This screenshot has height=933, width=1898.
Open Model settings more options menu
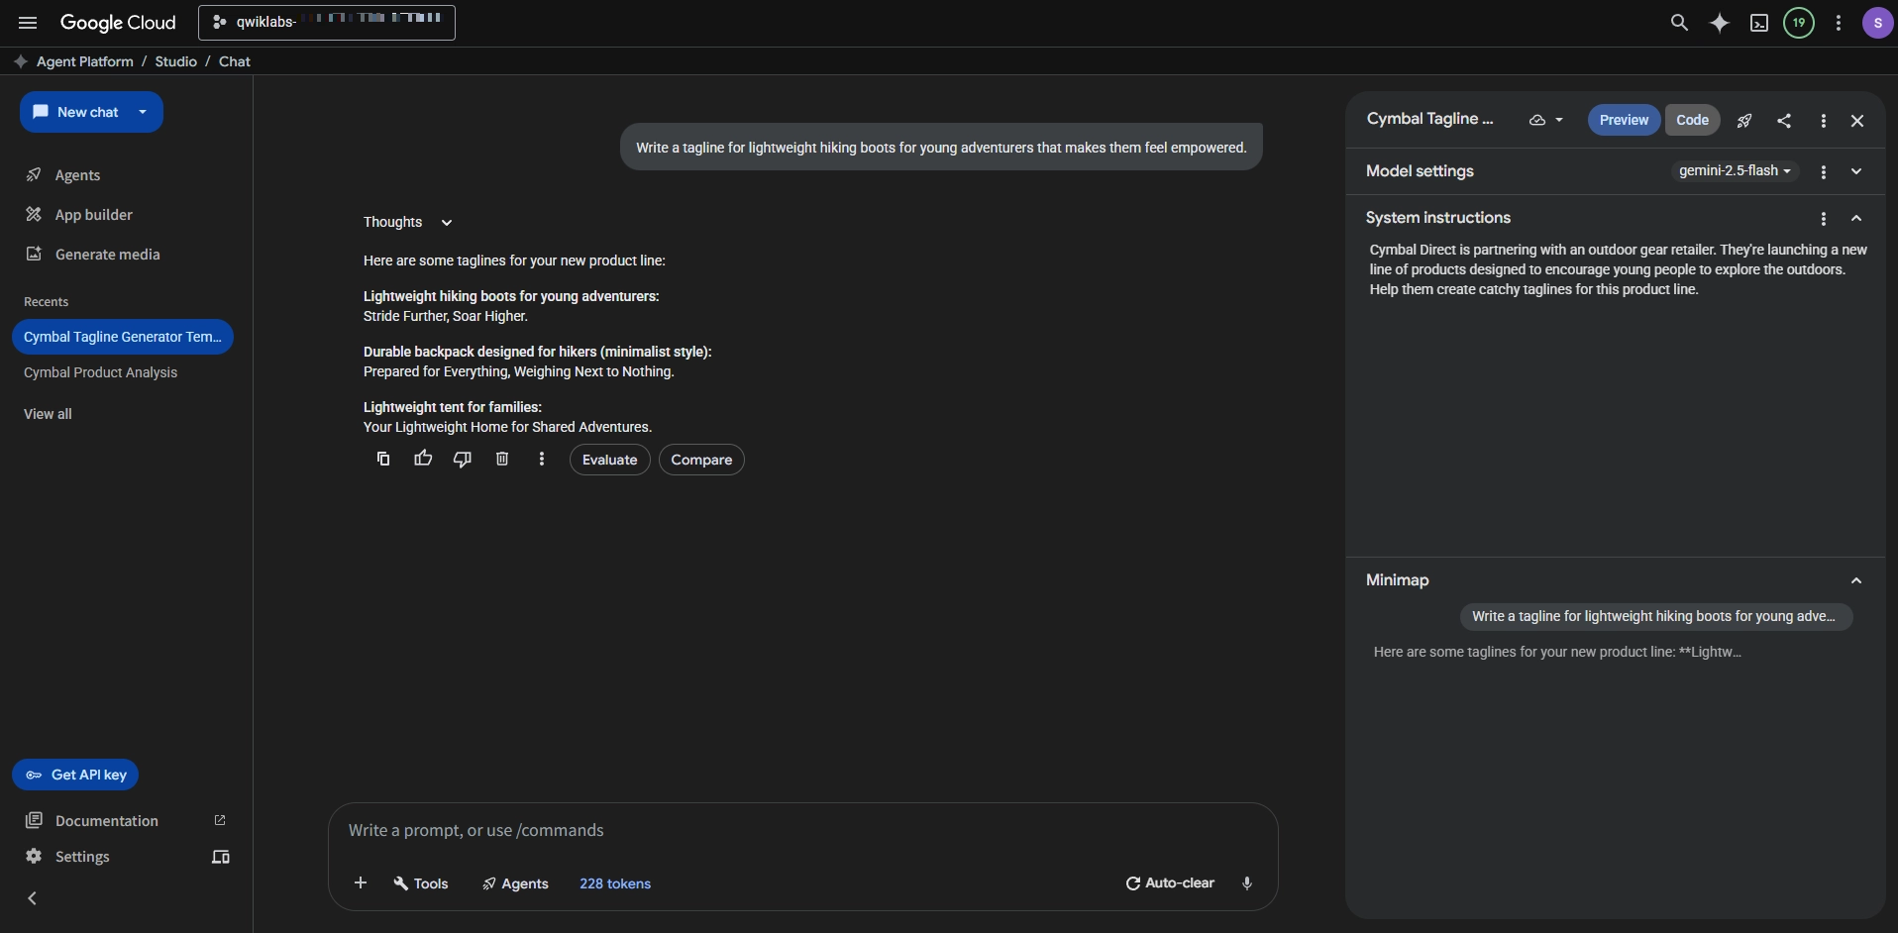click(1824, 171)
